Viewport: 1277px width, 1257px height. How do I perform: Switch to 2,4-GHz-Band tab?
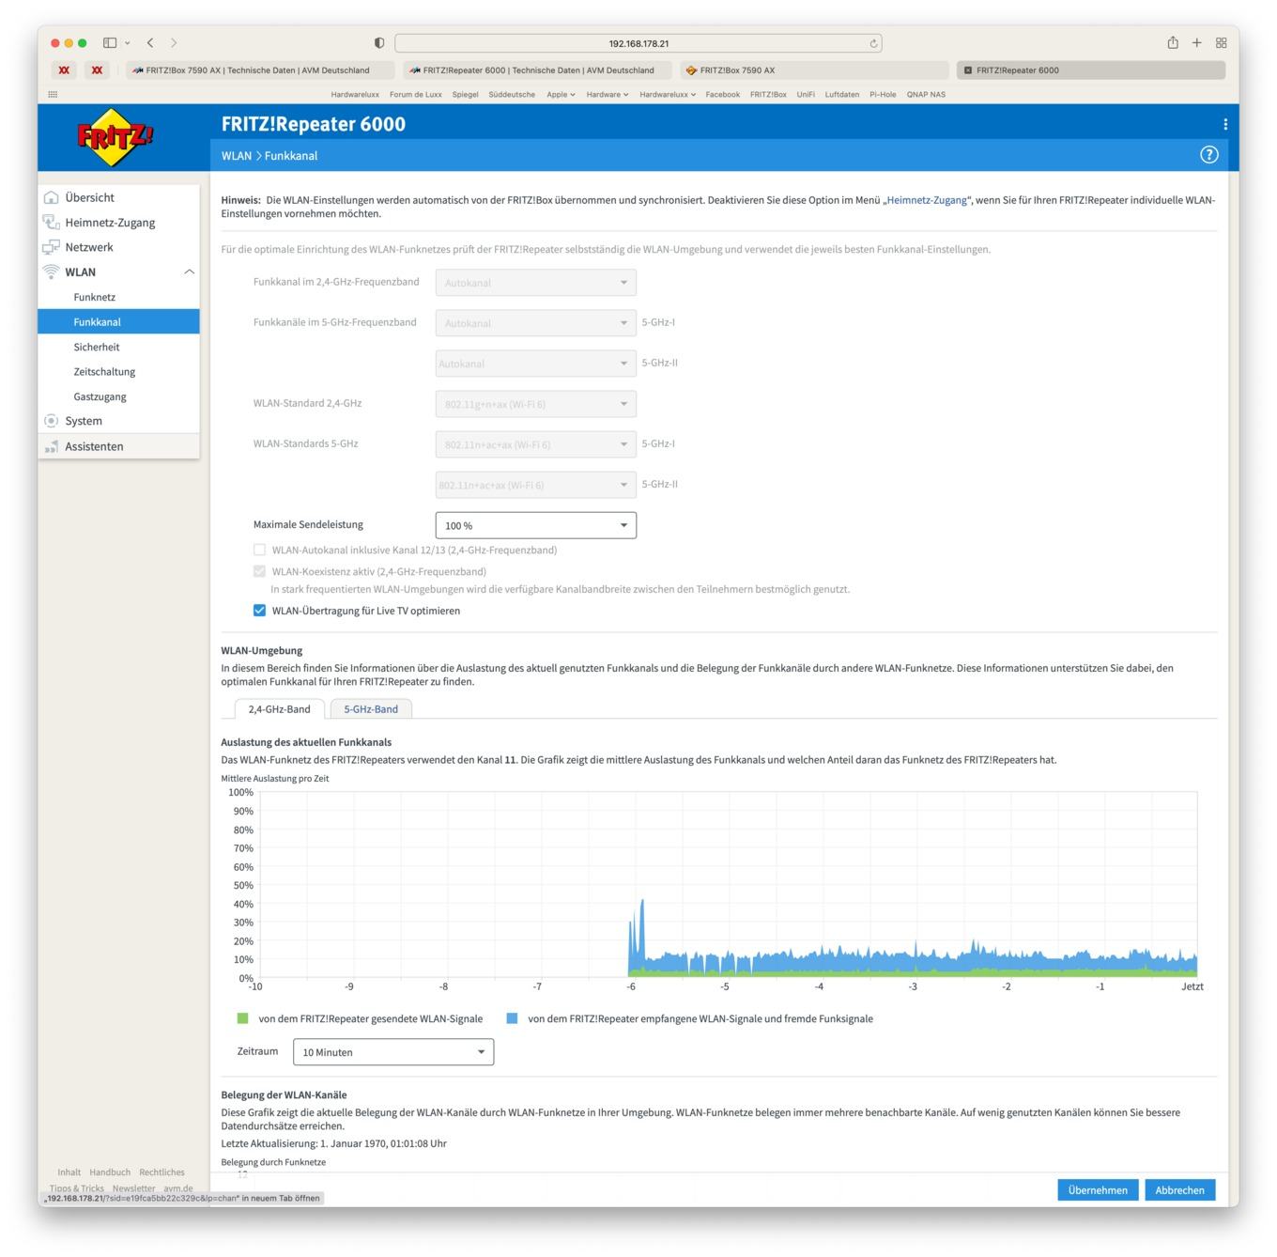(x=279, y=709)
